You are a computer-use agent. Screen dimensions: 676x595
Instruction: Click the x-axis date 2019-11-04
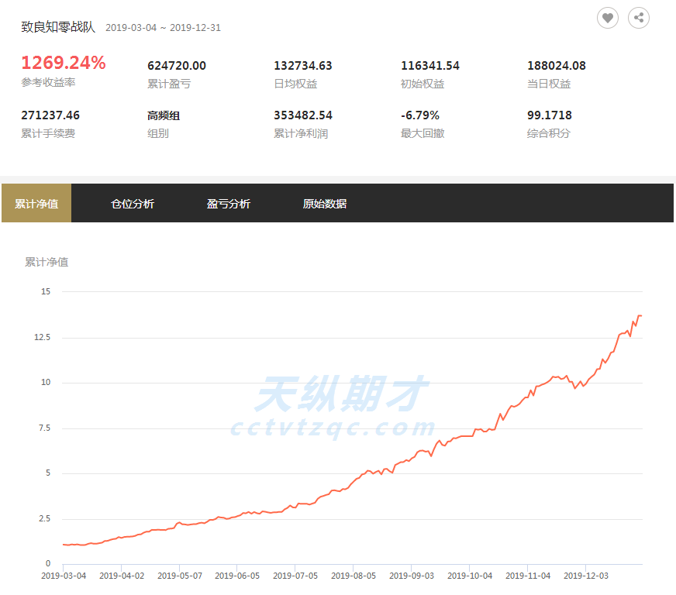[528, 576]
